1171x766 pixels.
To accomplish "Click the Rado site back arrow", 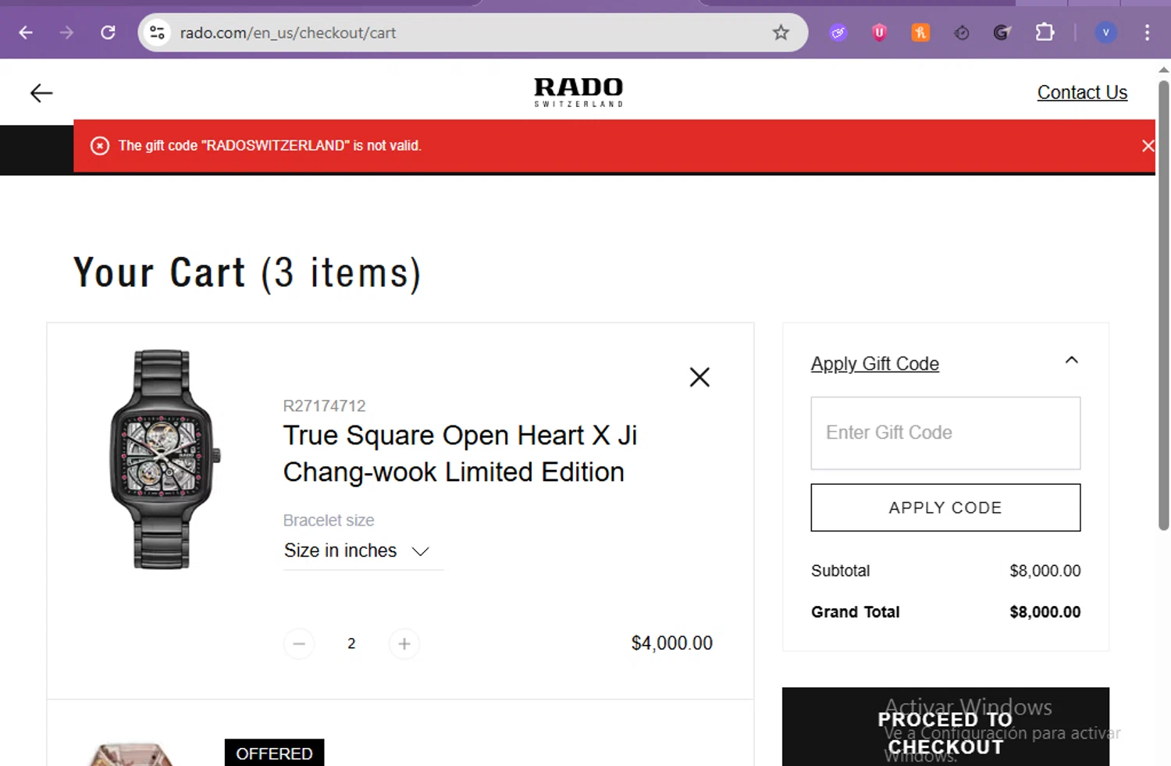I will (41, 93).
